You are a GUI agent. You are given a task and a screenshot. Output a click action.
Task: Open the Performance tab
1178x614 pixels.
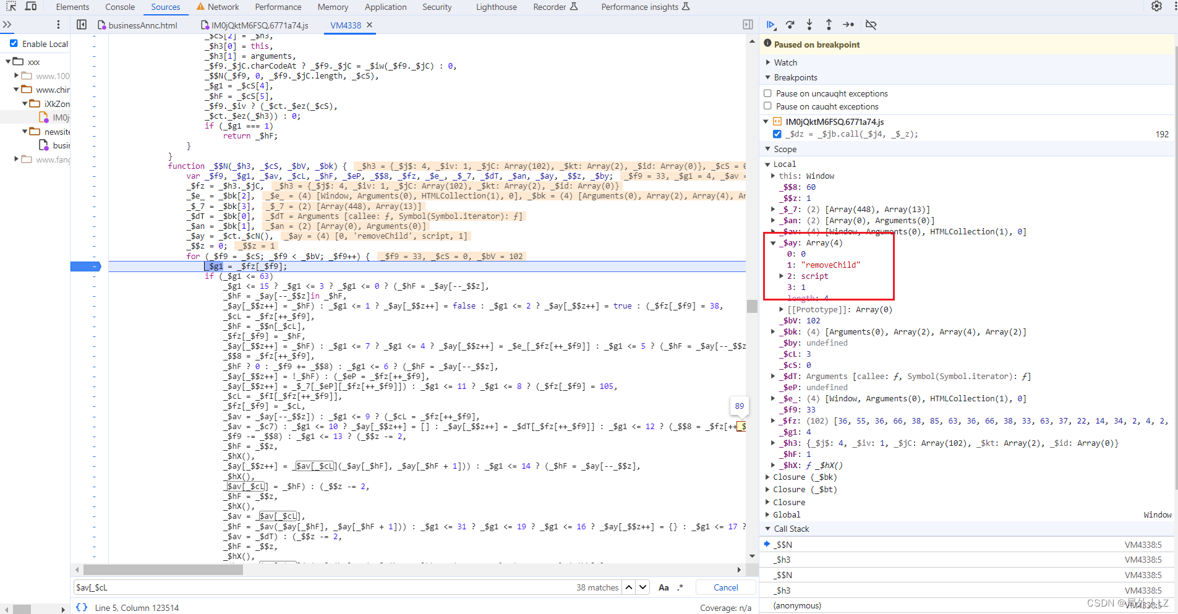click(278, 7)
